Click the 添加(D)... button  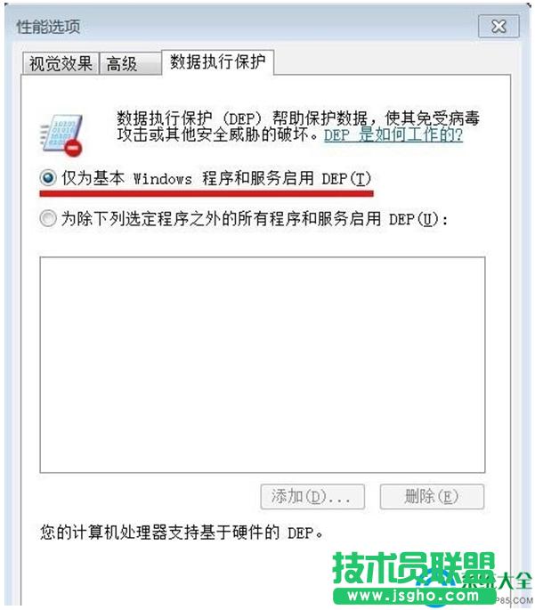pos(312,496)
